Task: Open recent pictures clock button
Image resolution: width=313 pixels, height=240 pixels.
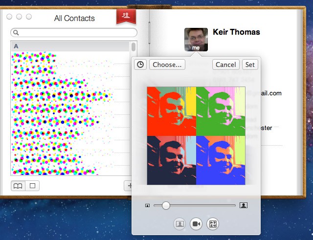Action: coord(140,65)
